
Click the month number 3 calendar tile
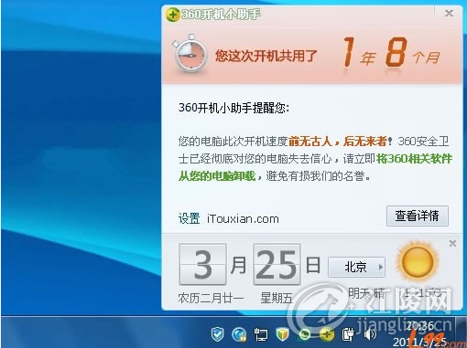pyautogui.click(x=202, y=264)
